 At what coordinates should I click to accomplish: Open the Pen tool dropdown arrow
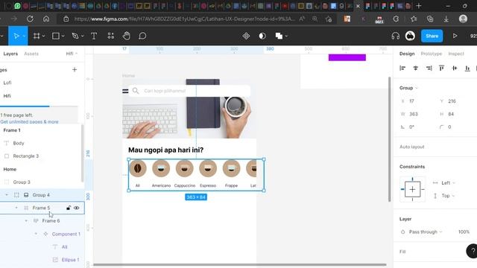tap(83, 36)
